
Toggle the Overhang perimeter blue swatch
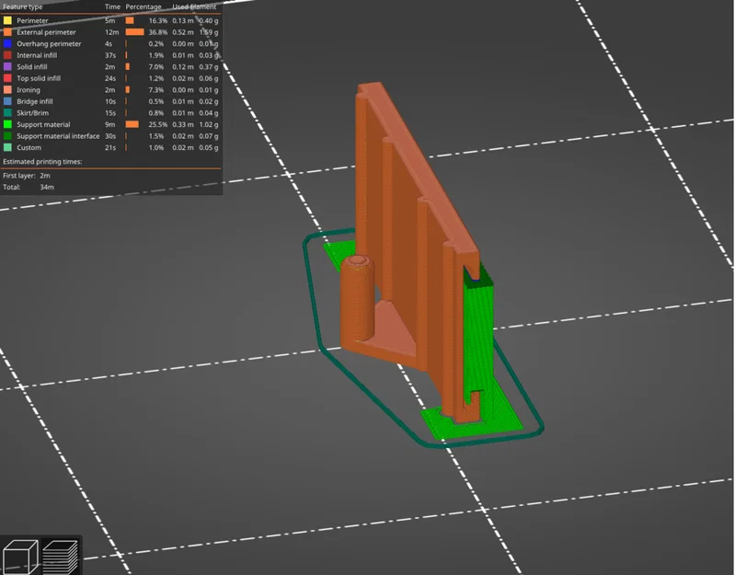pyautogui.click(x=7, y=43)
